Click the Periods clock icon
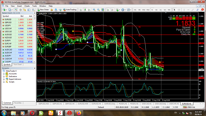This screenshot has height=116, width=206. tap(123, 10)
